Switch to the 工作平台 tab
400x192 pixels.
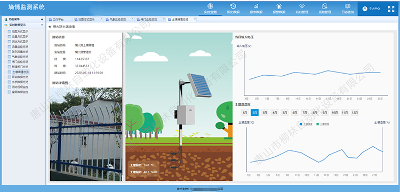[57, 19]
